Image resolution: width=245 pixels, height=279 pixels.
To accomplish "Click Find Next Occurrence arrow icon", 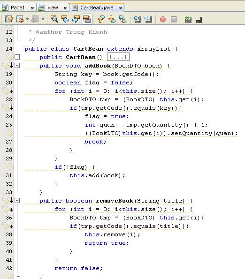I will tap(76, 19).
